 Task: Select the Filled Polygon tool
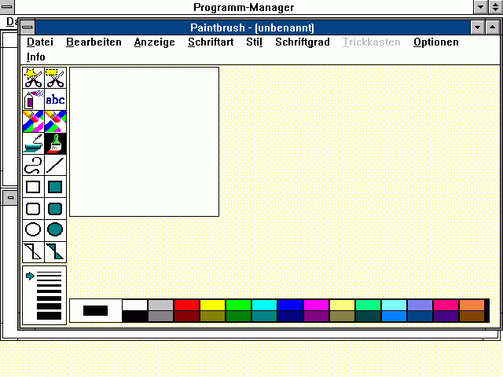(56, 252)
